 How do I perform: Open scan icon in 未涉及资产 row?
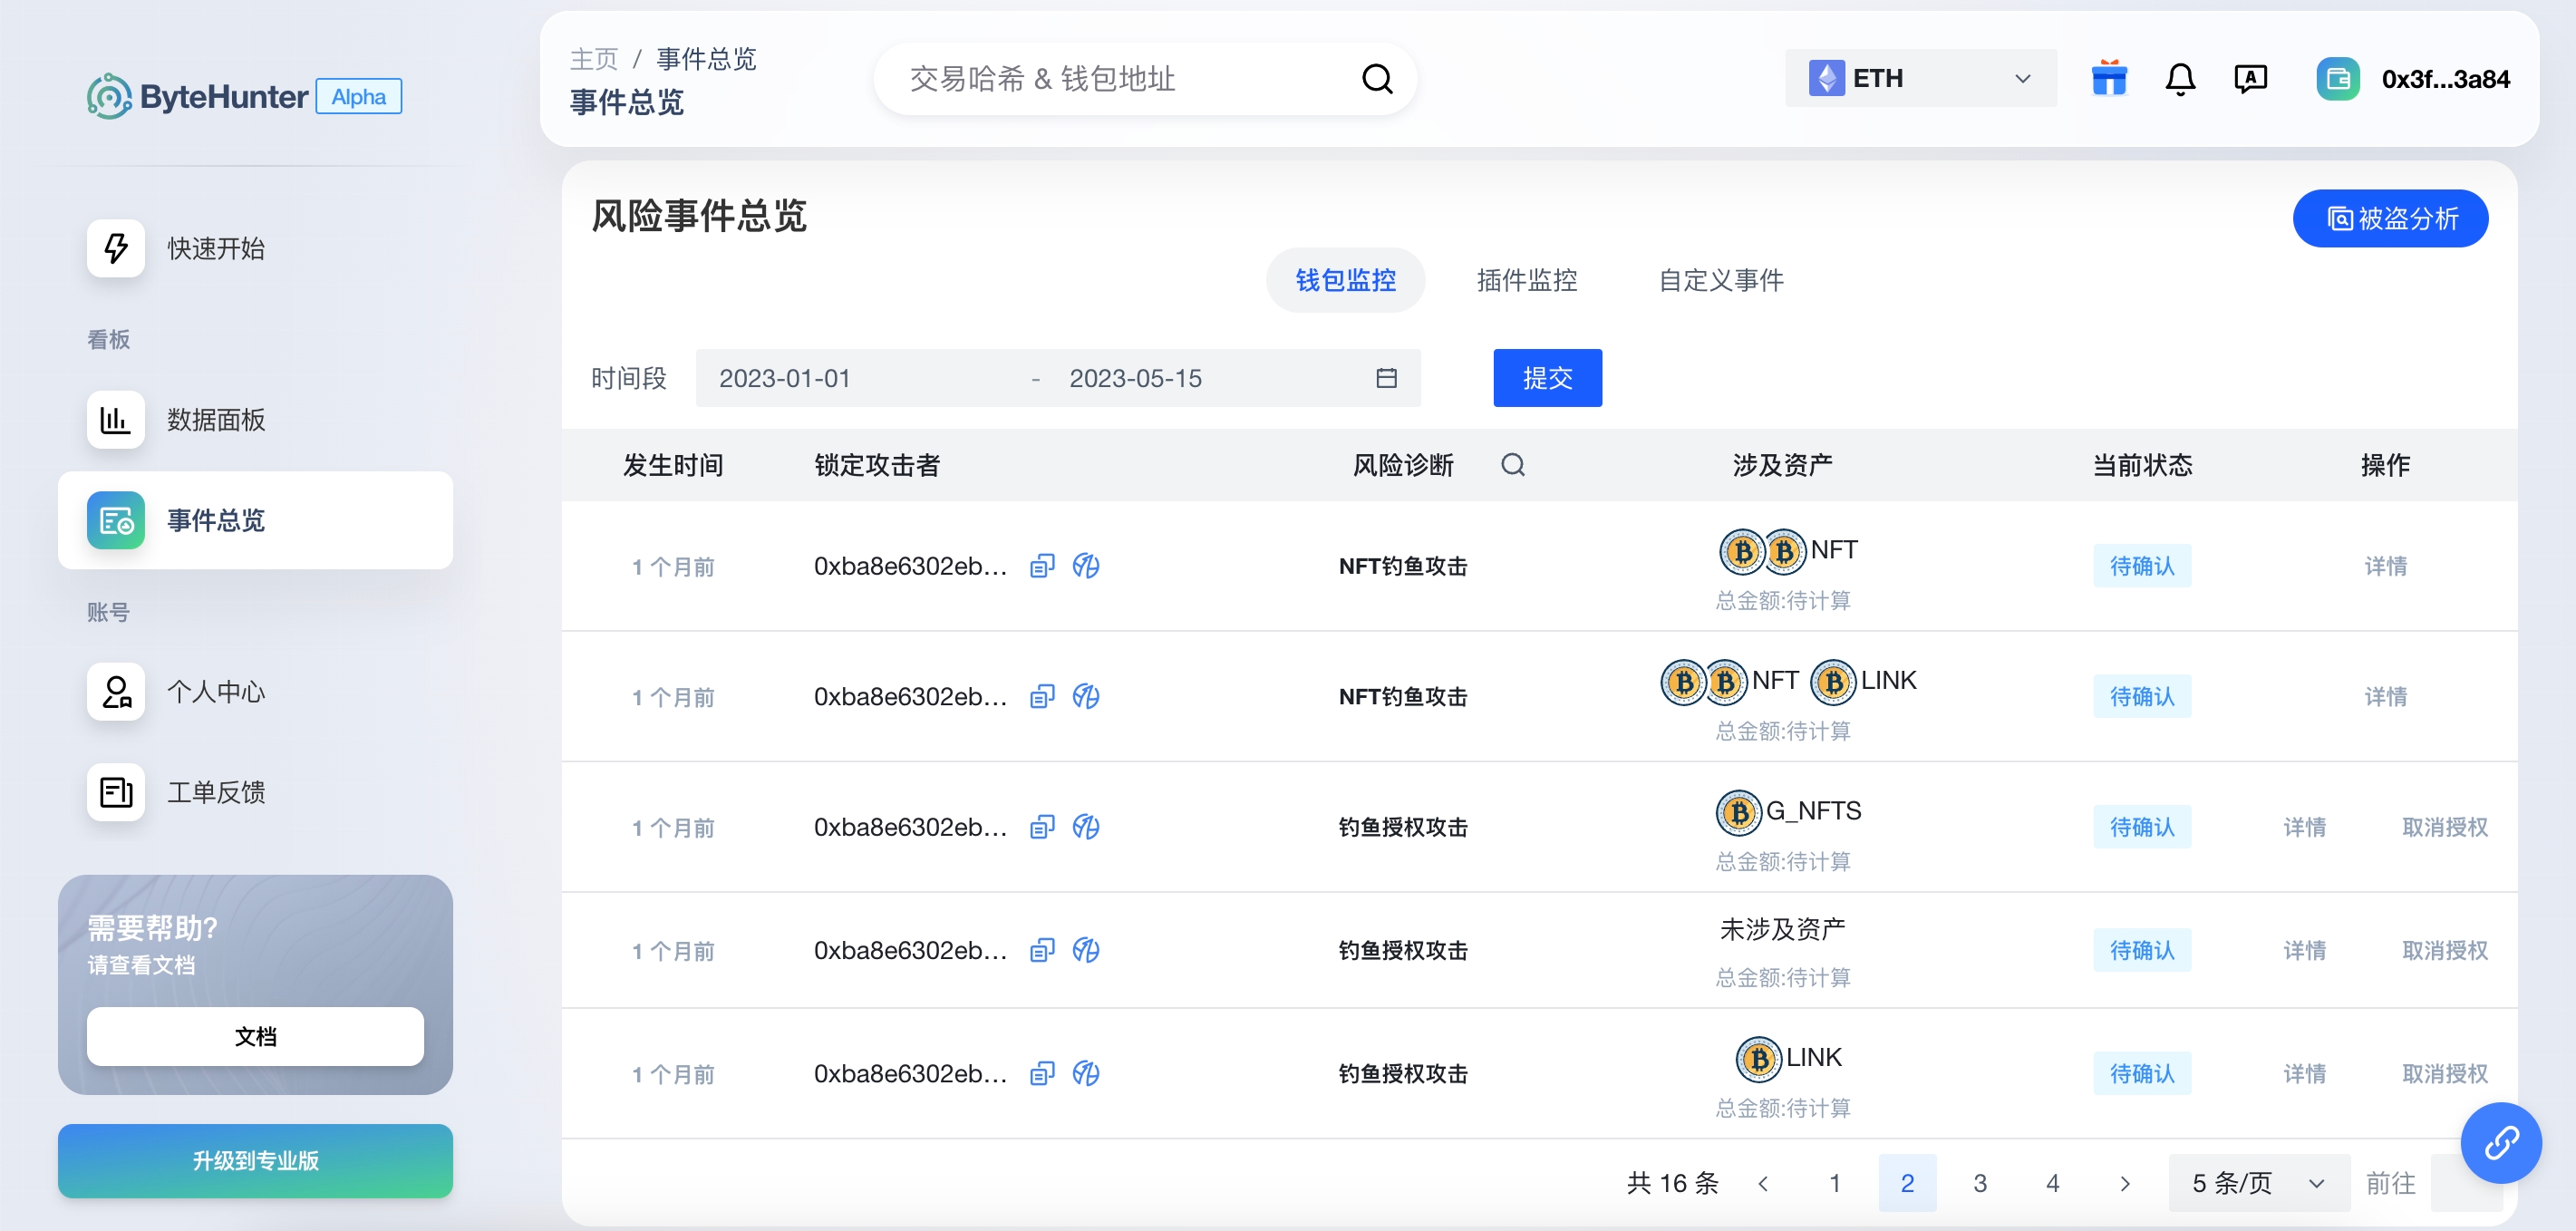click(1086, 950)
